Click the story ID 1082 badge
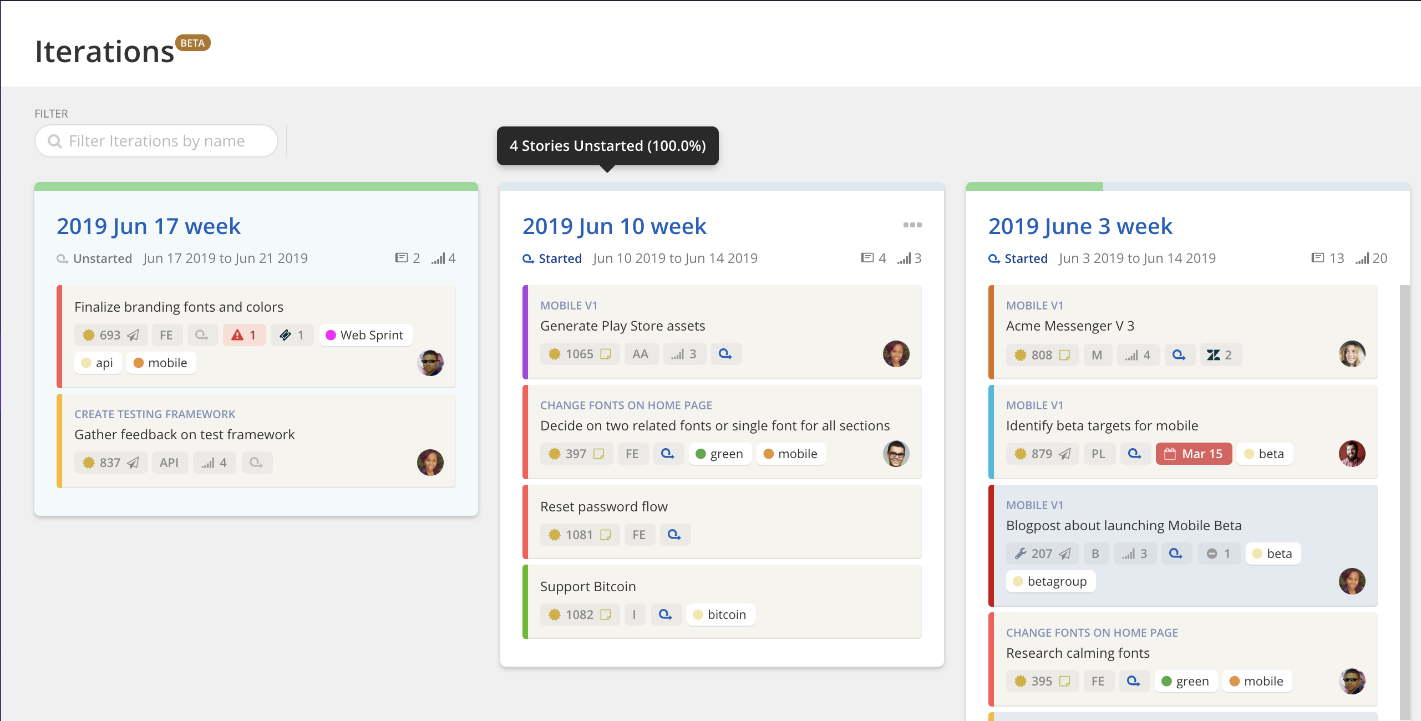This screenshot has width=1421, height=721. point(580,615)
